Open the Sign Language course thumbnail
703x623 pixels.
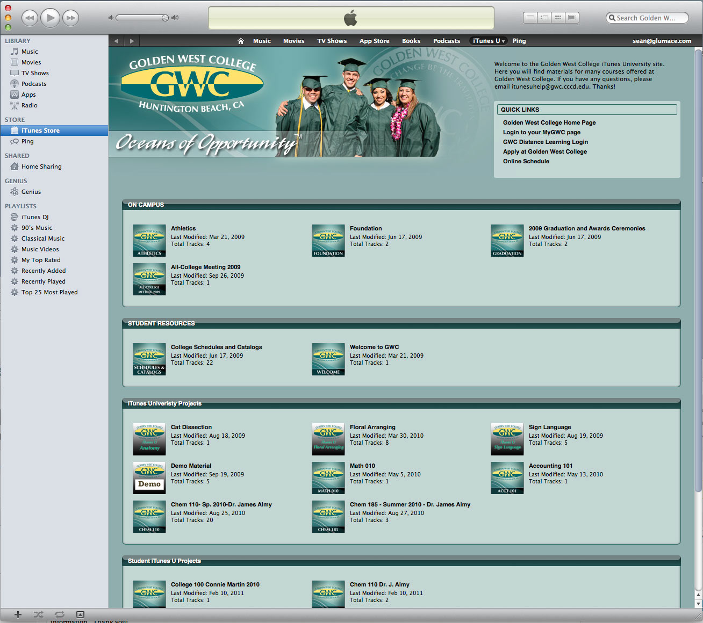[x=507, y=439]
